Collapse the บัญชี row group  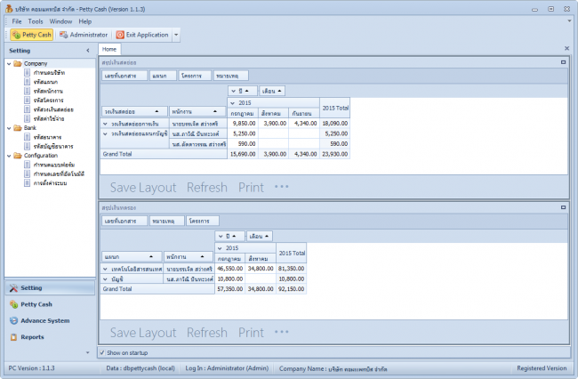[x=106, y=279]
